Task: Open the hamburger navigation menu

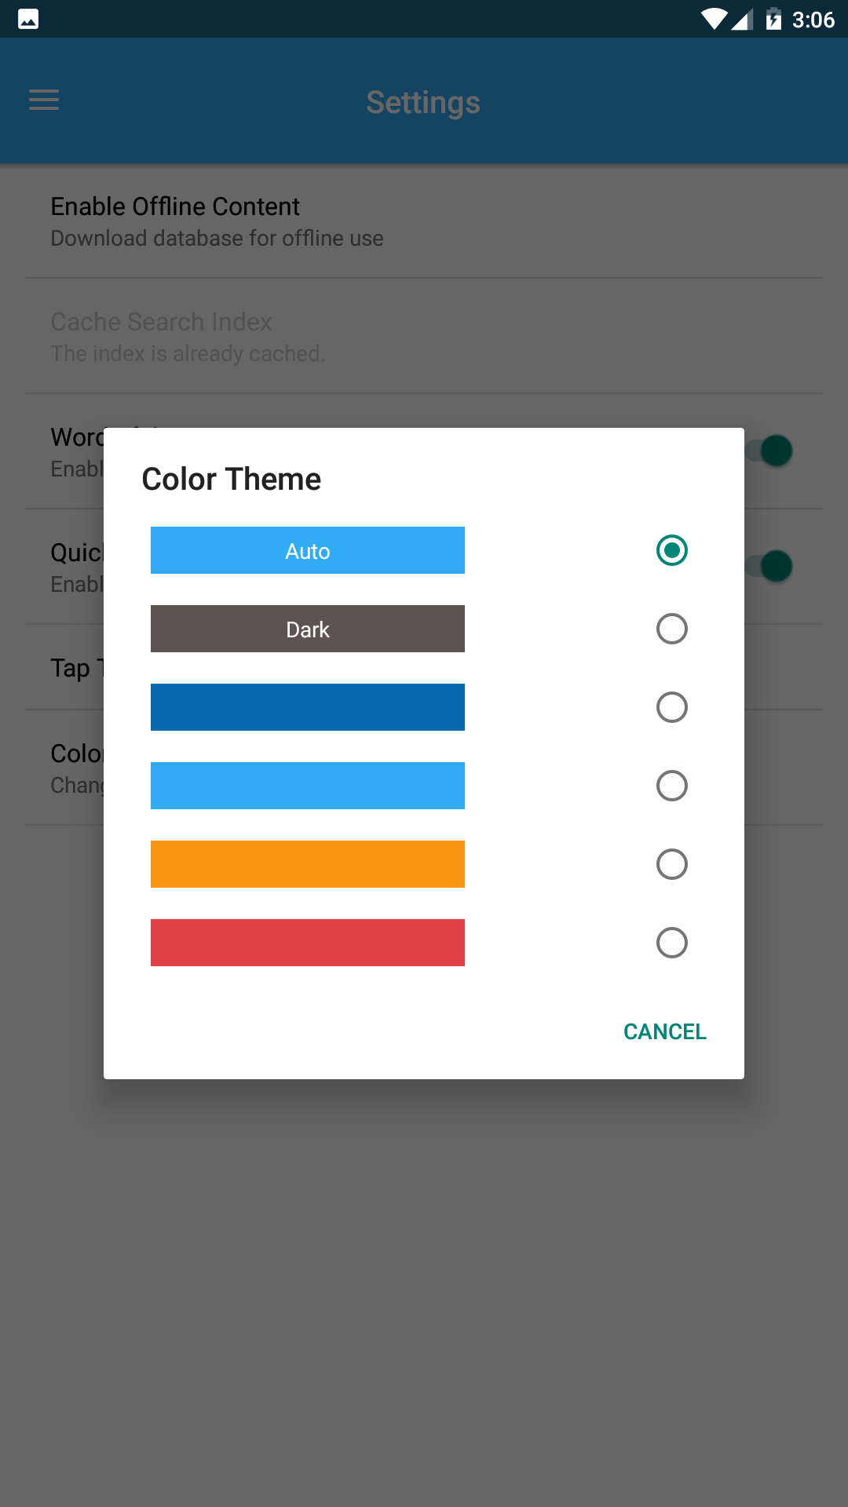Action: [x=44, y=100]
